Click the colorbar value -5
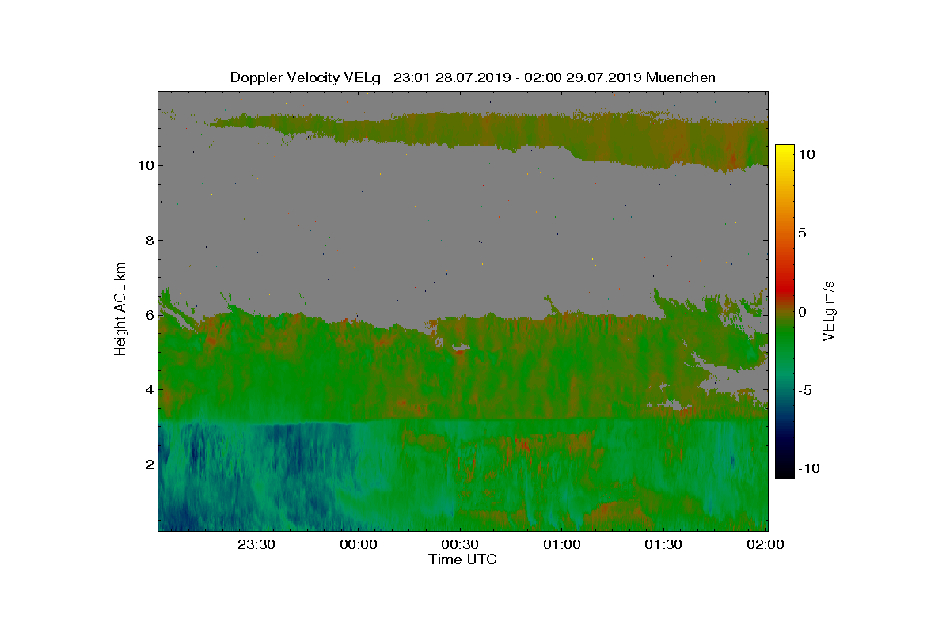Image resolution: width=950 pixels, height=633 pixels. pos(804,390)
